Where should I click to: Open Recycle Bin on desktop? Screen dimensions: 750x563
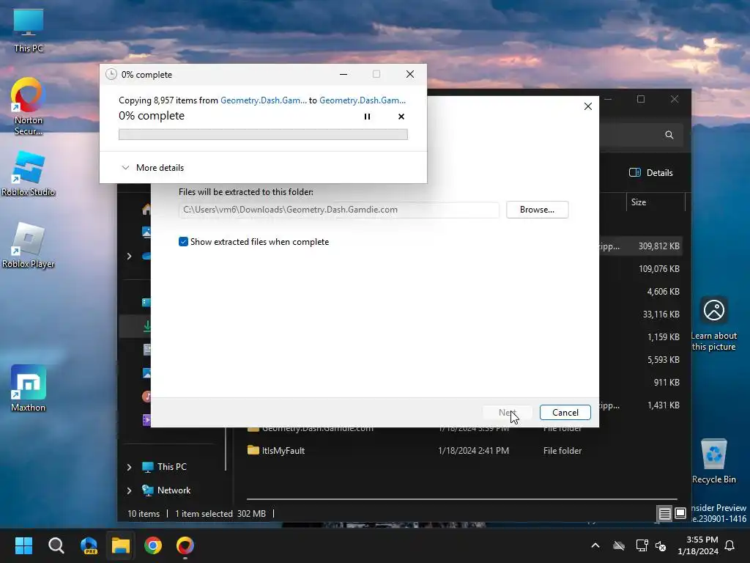713,460
